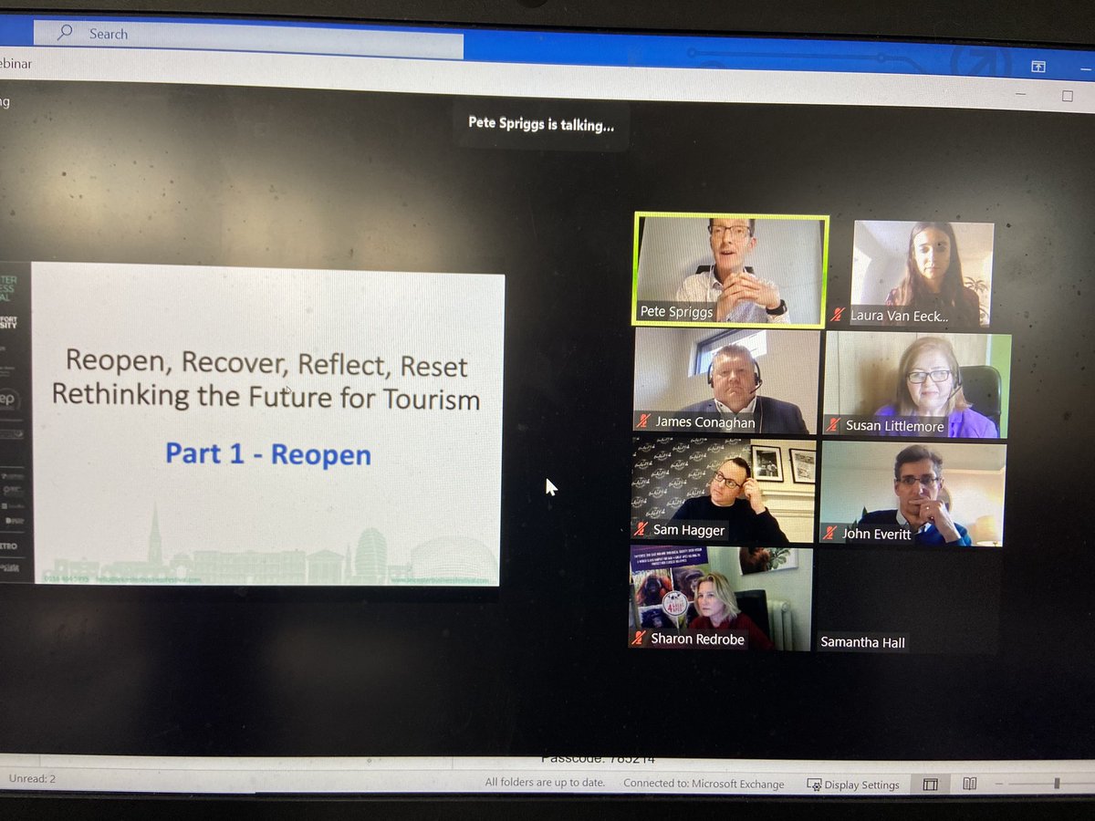Click the 'Pete Spriggs is talking...' banner
1095x821 pixels.
point(541,124)
